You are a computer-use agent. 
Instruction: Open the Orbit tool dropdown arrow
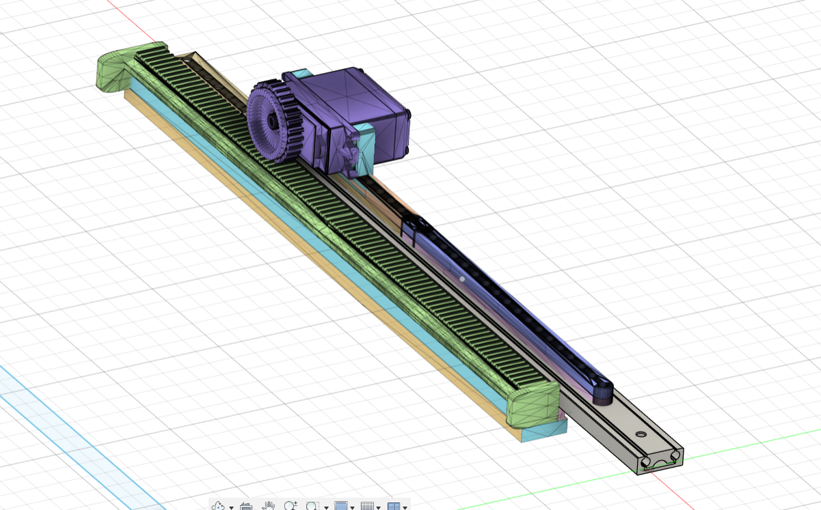point(231,508)
